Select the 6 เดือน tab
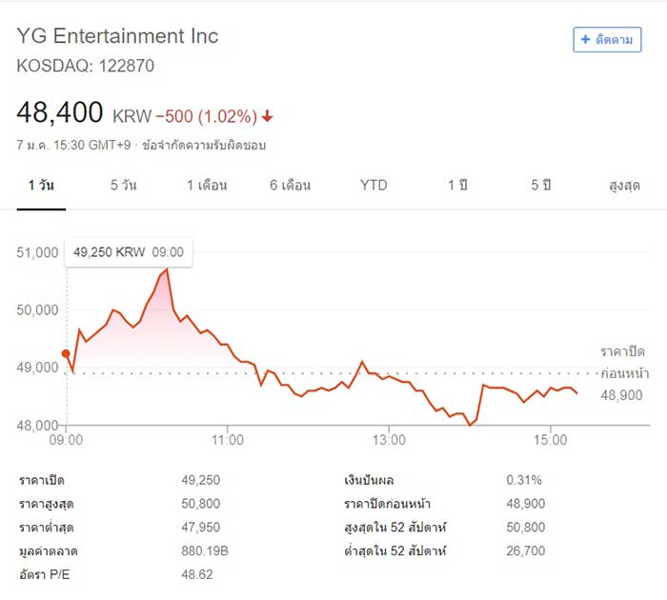Viewport: 667px width, 600px height. click(x=290, y=186)
